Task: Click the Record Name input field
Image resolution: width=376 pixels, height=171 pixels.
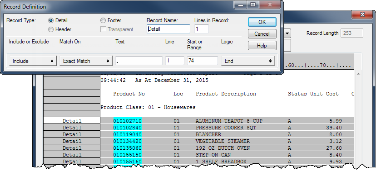Action: (x=168, y=29)
